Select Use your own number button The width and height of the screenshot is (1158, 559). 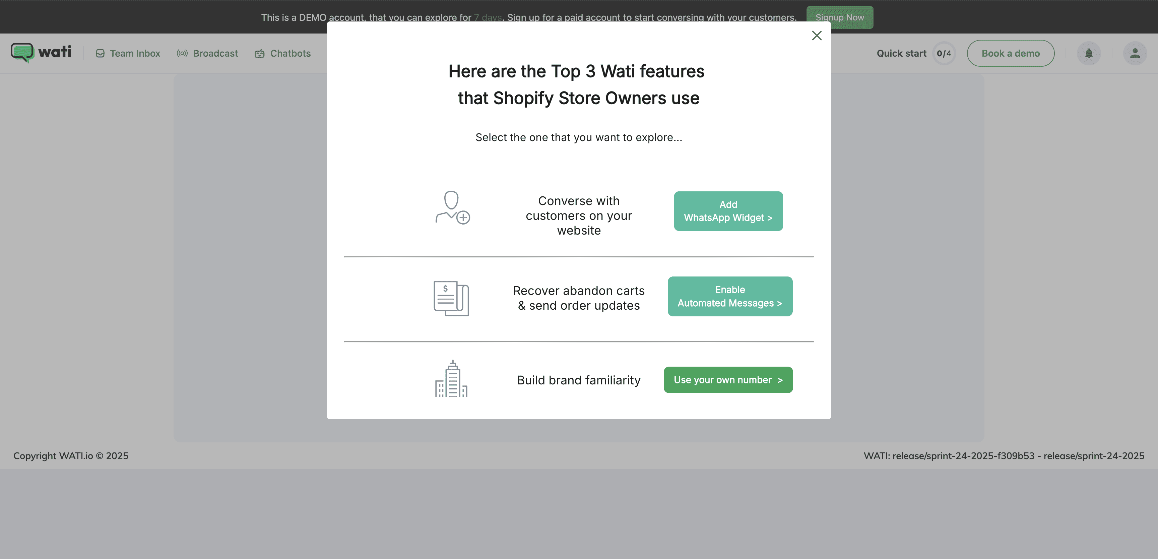coord(728,380)
